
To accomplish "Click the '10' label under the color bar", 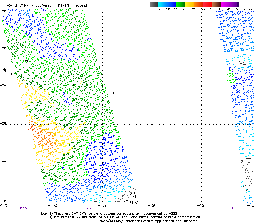I will pos(168,9).
